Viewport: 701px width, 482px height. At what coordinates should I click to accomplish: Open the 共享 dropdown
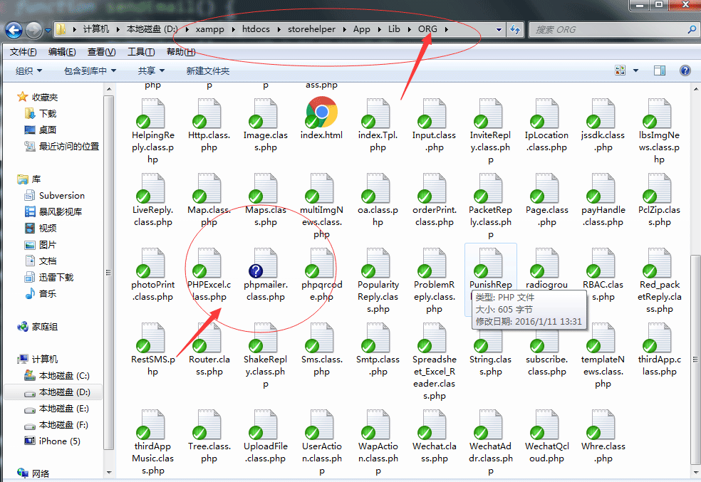coord(151,70)
